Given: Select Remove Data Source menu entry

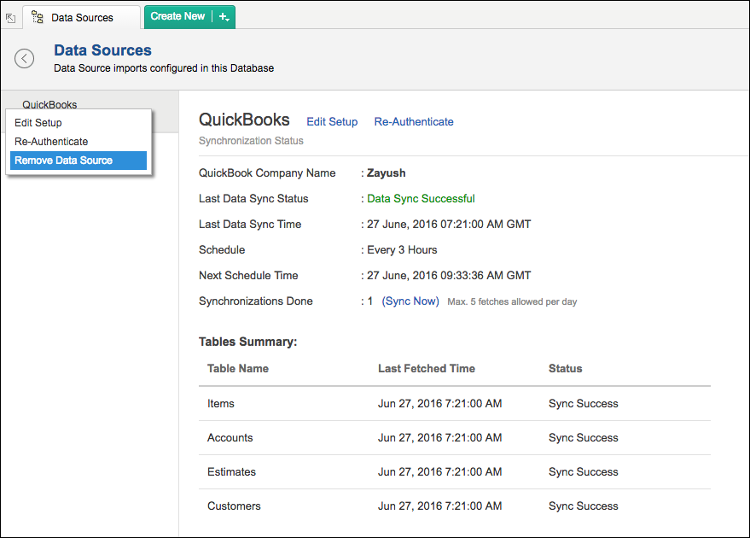Looking at the screenshot, I should click(63, 161).
